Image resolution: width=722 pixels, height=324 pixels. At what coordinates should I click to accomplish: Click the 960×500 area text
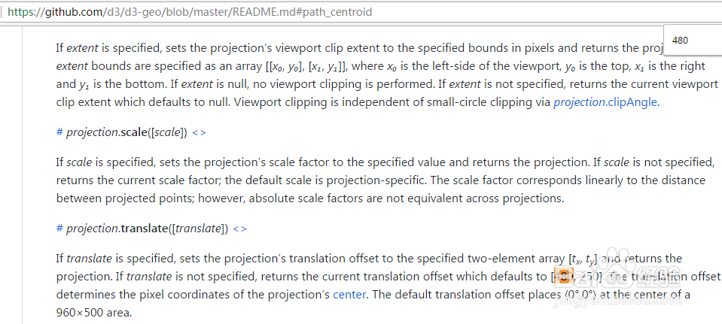(94, 313)
